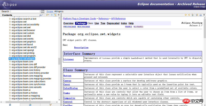
Task: Select org.eclipse.team.ui.synchronize tree entry
Action: click(27, 99)
